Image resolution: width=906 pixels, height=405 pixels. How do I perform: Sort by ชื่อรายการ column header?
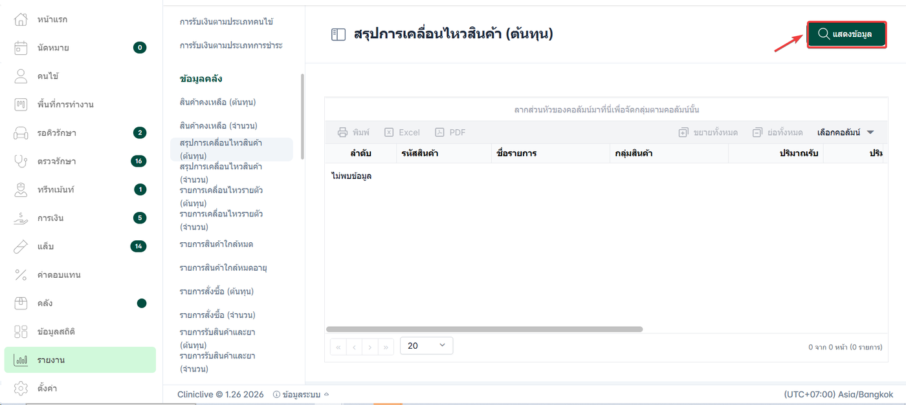(x=549, y=153)
